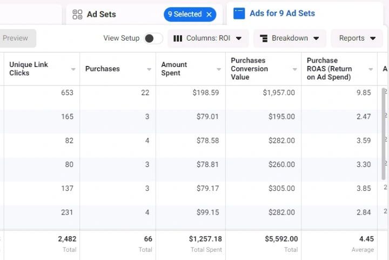Screen dimensions: 389x260
Task: Toggle the View Setup switch
Action: click(153, 38)
